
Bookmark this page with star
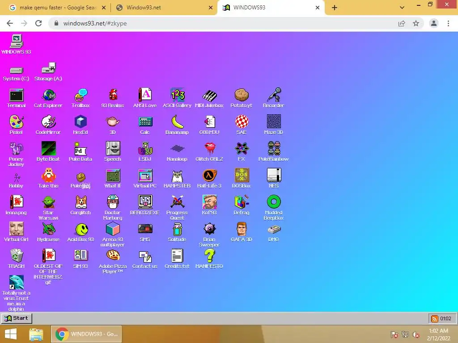416,23
